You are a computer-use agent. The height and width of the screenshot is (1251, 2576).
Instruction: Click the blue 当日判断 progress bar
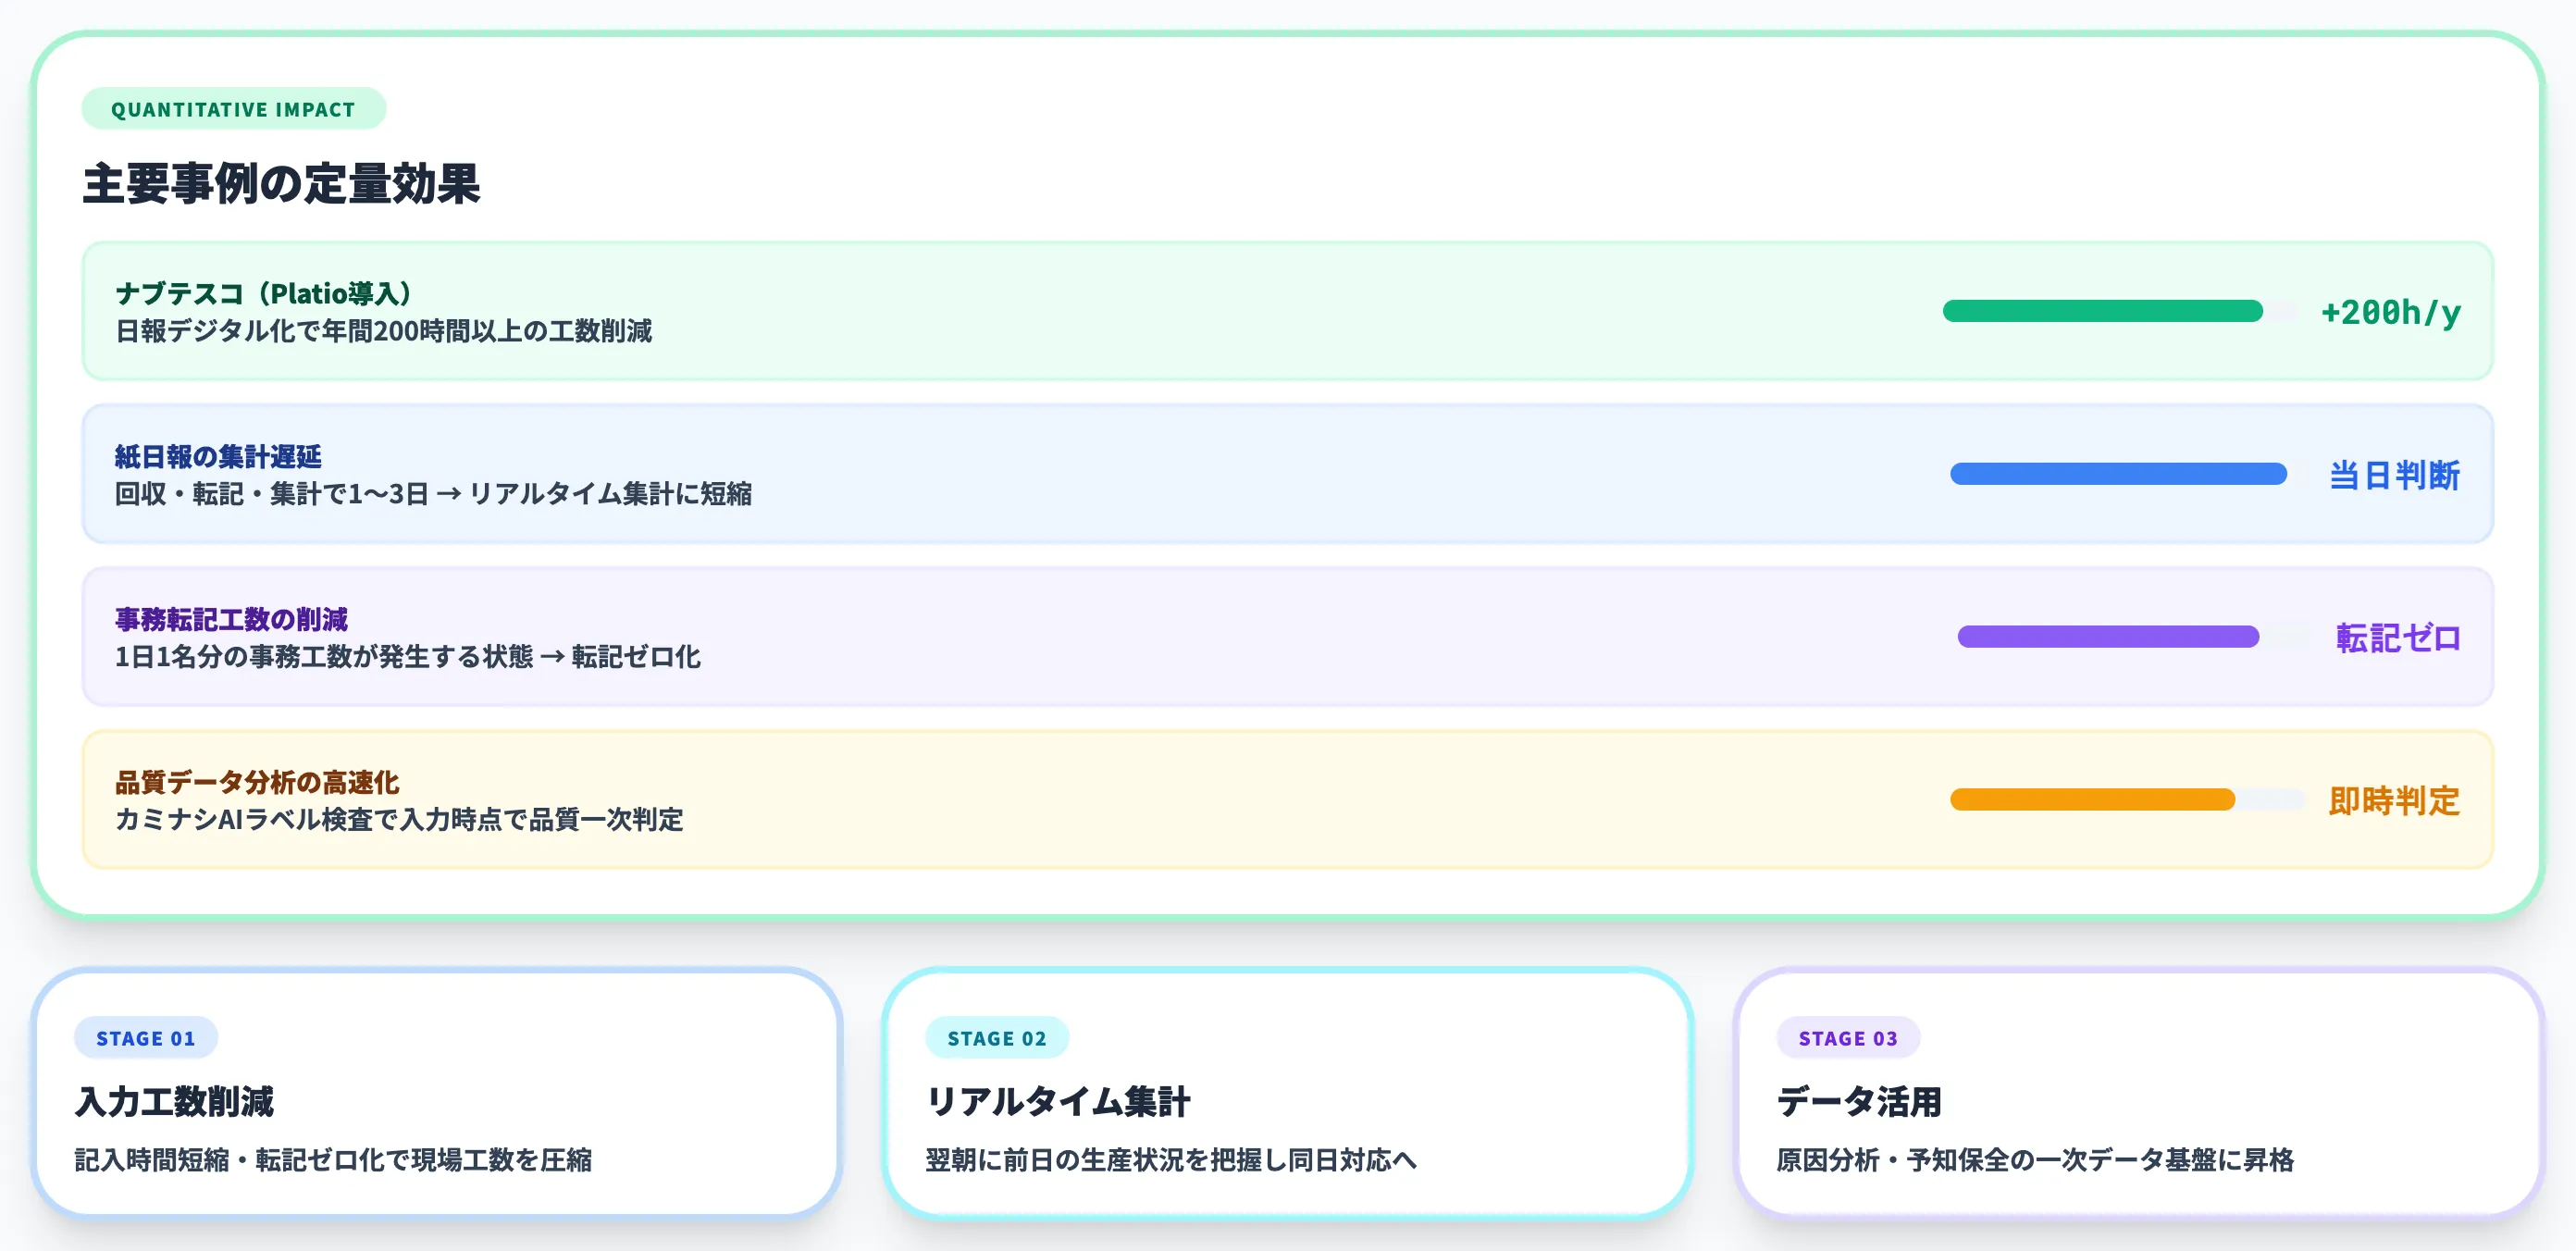[x=2118, y=474]
